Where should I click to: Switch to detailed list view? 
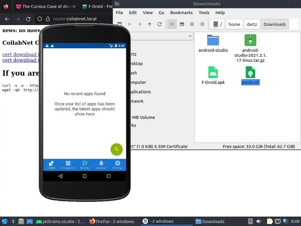pyautogui.click(x=202, y=24)
